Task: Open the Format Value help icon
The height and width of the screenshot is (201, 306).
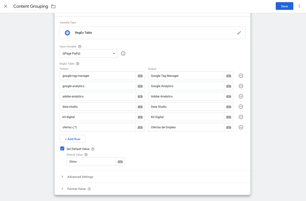Action: [x=89, y=189]
